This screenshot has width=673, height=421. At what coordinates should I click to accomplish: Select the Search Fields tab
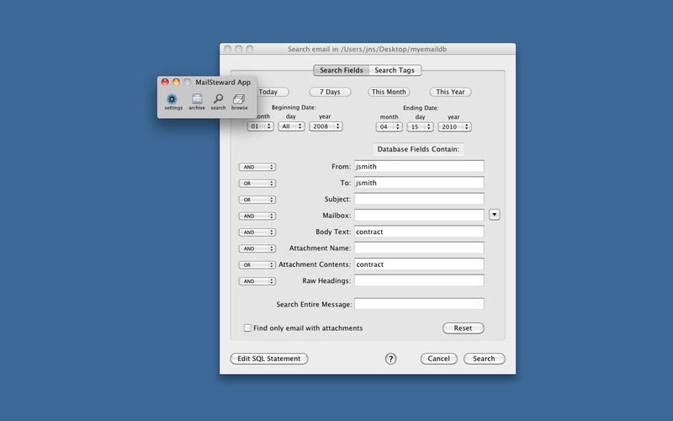[x=341, y=71]
